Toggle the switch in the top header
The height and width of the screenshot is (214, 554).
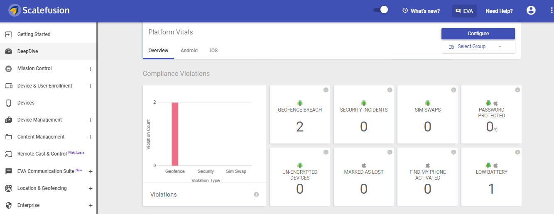click(380, 10)
